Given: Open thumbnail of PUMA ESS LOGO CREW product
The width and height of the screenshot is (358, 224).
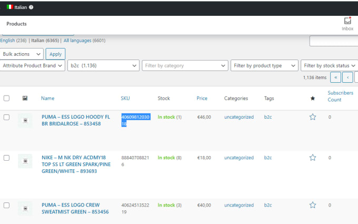Looking at the screenshot, I should 25,209.
